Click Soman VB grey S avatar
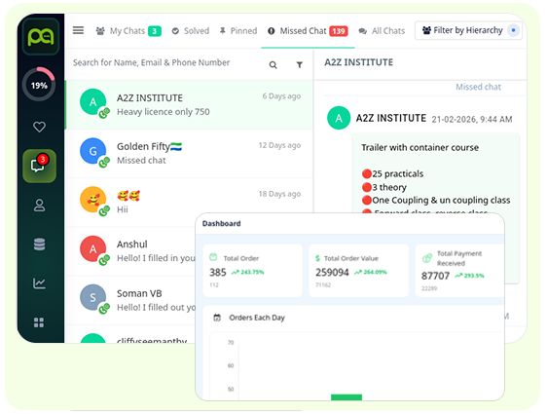The width and height of the screenshot is (547, 414). coord(92,297)
